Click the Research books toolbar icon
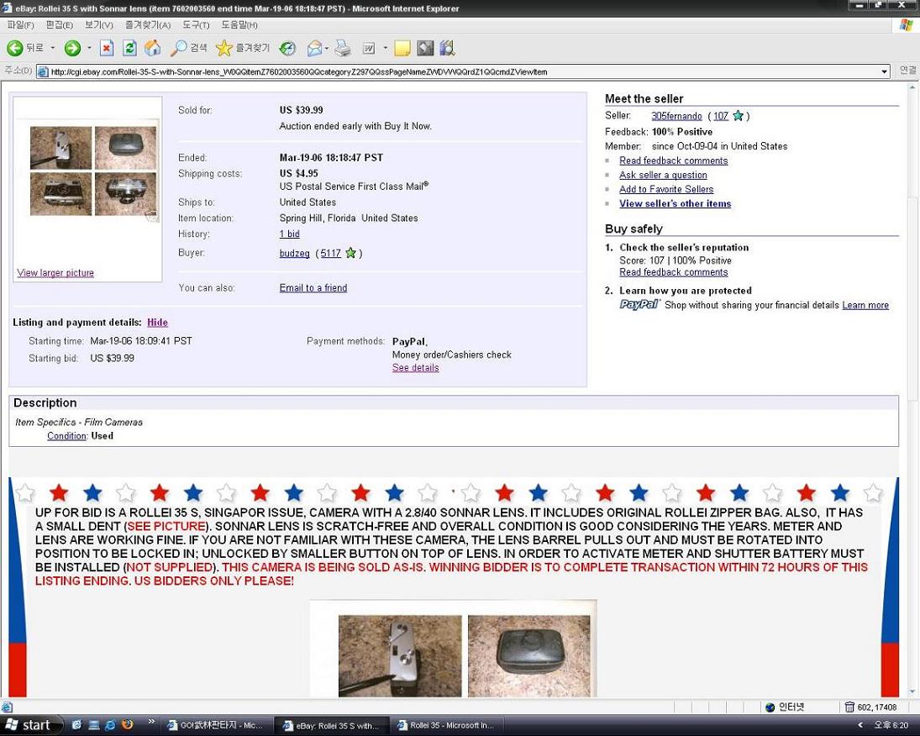This screenshot has width=920, height=736. pos(447,48)
